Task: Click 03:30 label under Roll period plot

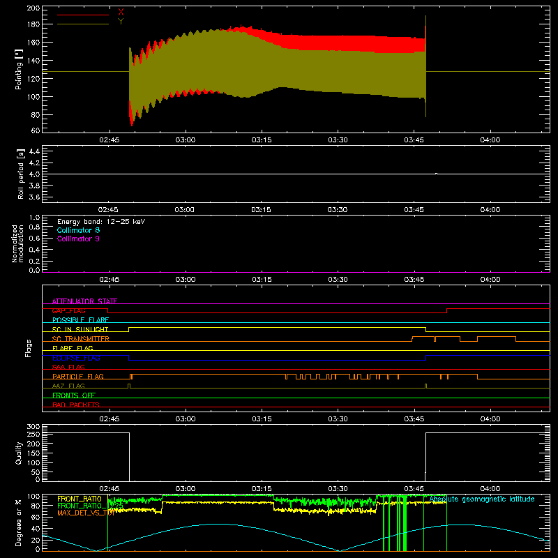Action: pyautogui.click(x=338, y=210)
